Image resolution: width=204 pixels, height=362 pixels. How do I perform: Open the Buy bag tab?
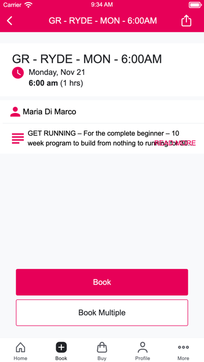102,351
